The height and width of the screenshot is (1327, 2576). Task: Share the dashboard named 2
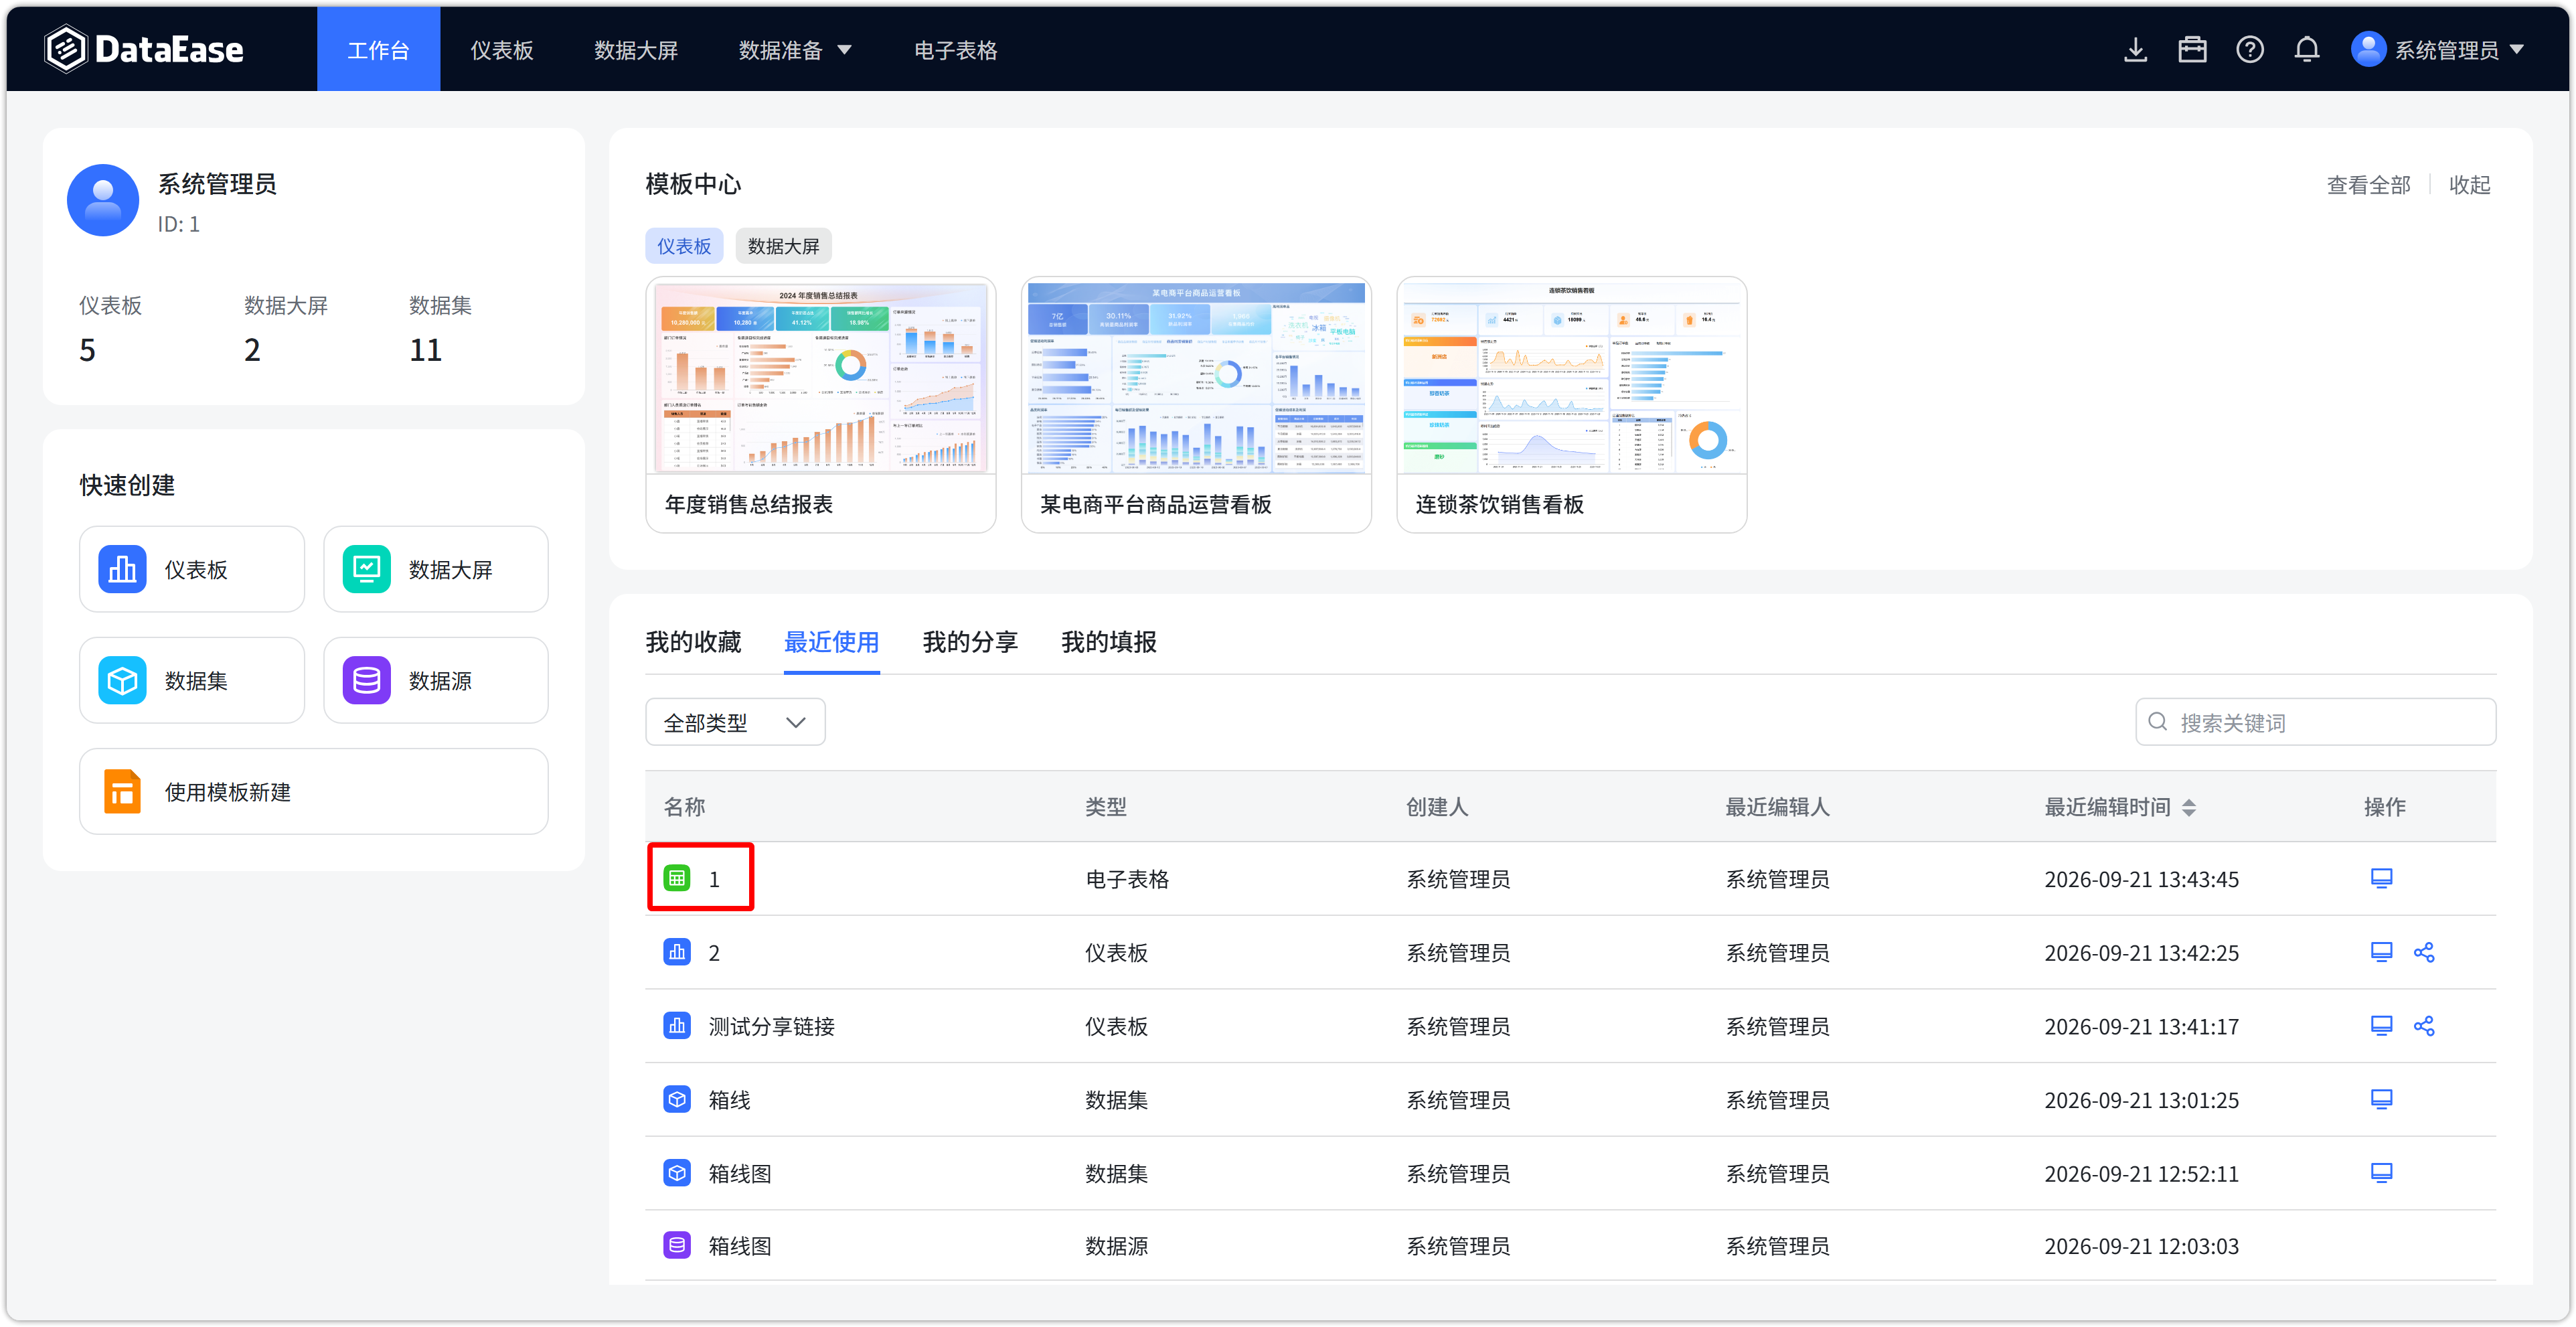point(2424,952)
